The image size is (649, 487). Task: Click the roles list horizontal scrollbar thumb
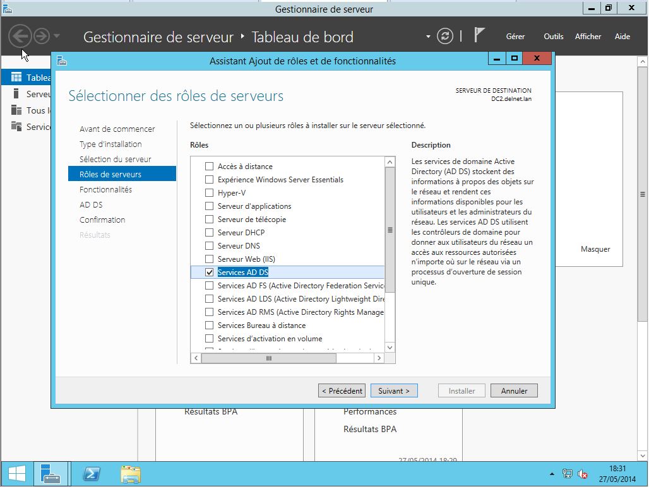[268, 358]
